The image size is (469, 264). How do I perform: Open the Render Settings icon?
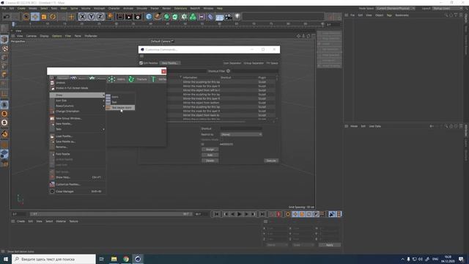pyautogui.click(x=138, y=17)
